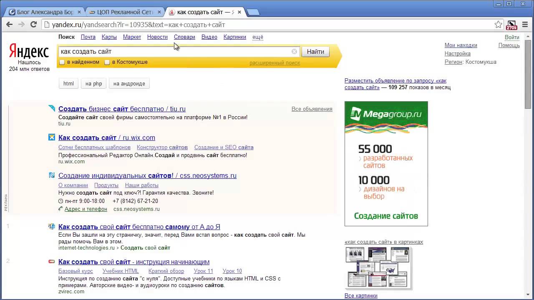The width and height of the screenshot is (534, 300).
Task: Open the Почта service link
Action: pos(88,37)
